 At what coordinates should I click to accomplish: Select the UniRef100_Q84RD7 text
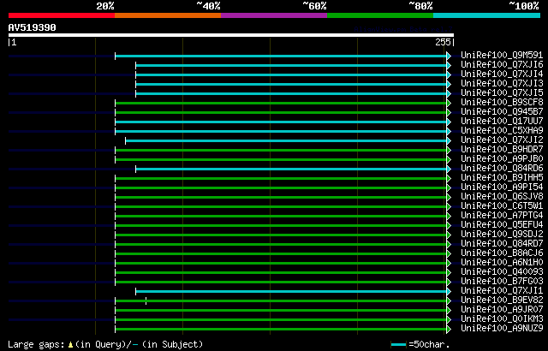[502, 244]
